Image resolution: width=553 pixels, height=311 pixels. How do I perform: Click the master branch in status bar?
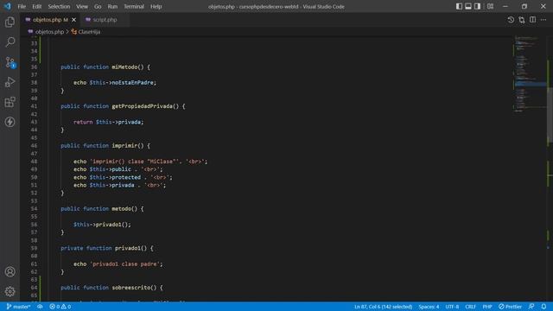18,307
